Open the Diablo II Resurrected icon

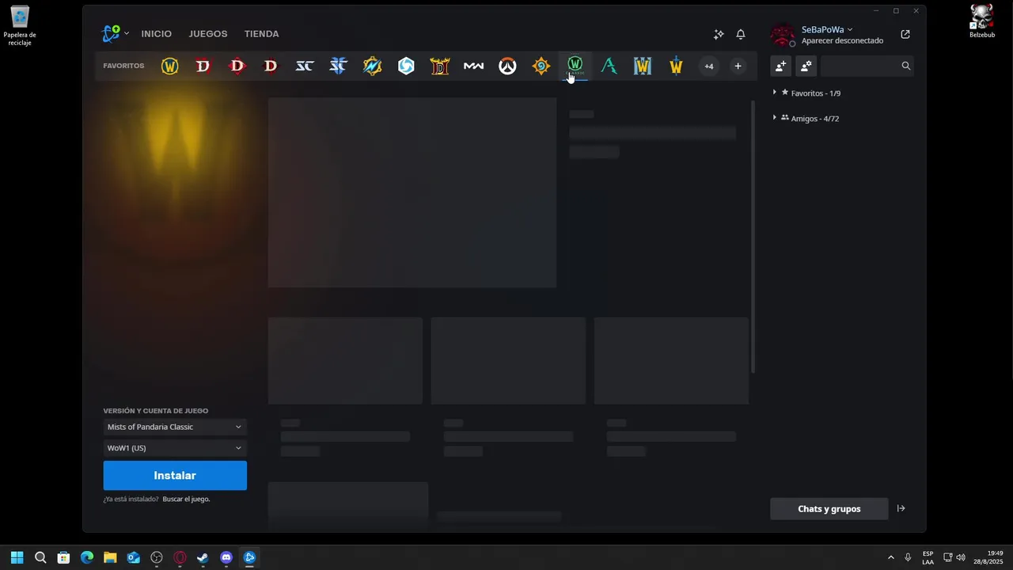pyautogui.click(x=440, y=66)
